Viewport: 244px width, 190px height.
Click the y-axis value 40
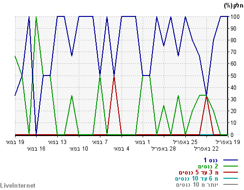click(233, 87)
